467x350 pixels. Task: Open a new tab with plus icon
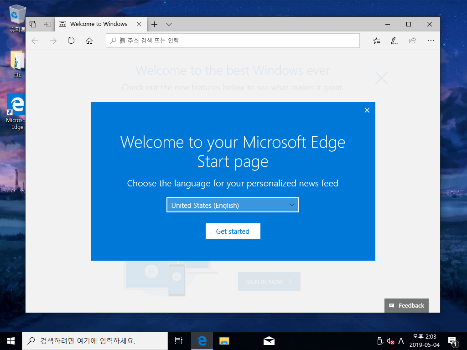(154, 24)
